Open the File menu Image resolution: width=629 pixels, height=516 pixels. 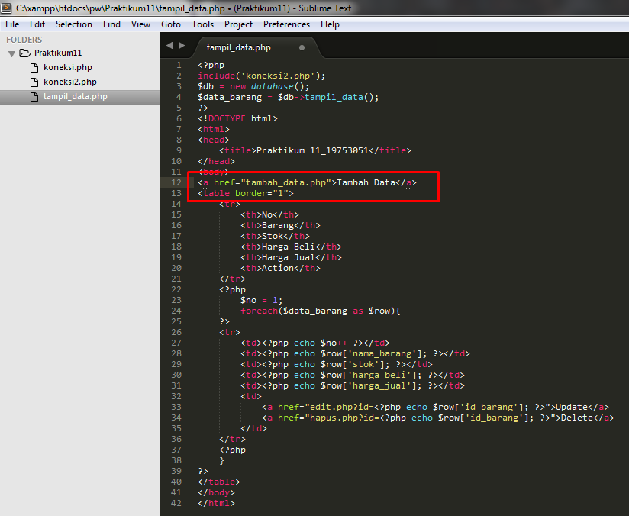(12, 24)
